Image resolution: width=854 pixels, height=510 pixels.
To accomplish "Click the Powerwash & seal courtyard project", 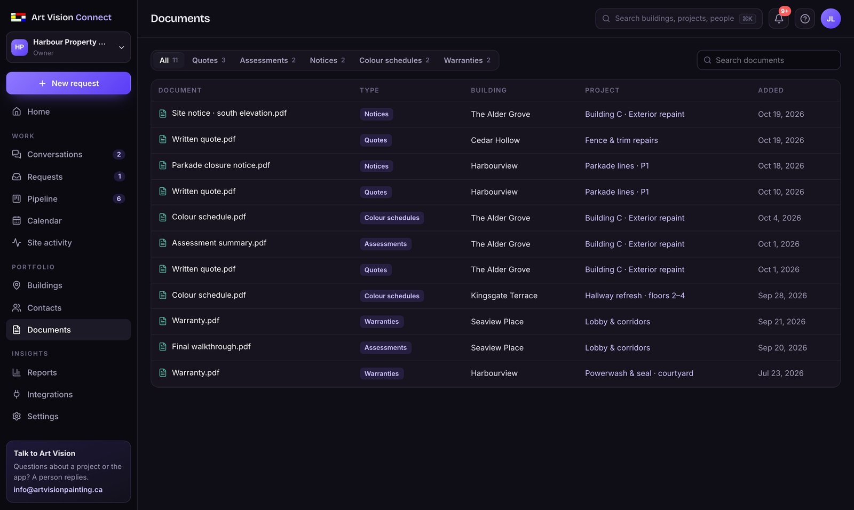I will coord(639,373).
